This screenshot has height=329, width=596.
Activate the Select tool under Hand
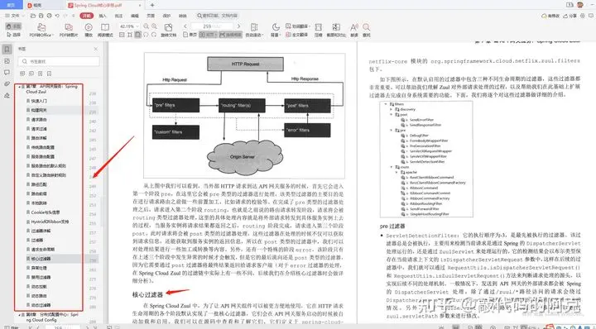(14, 35)
